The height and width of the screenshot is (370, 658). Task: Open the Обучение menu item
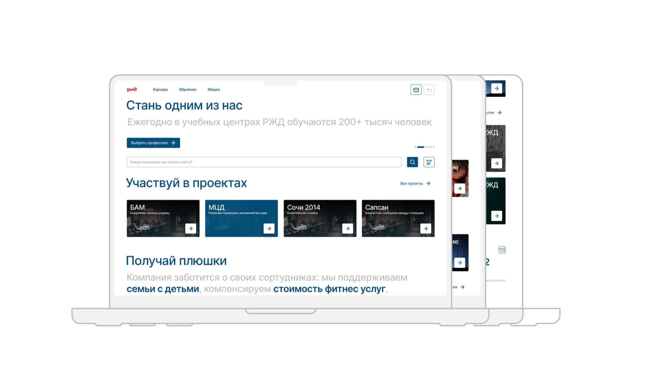pyautogui.click(x=188, y=90)
